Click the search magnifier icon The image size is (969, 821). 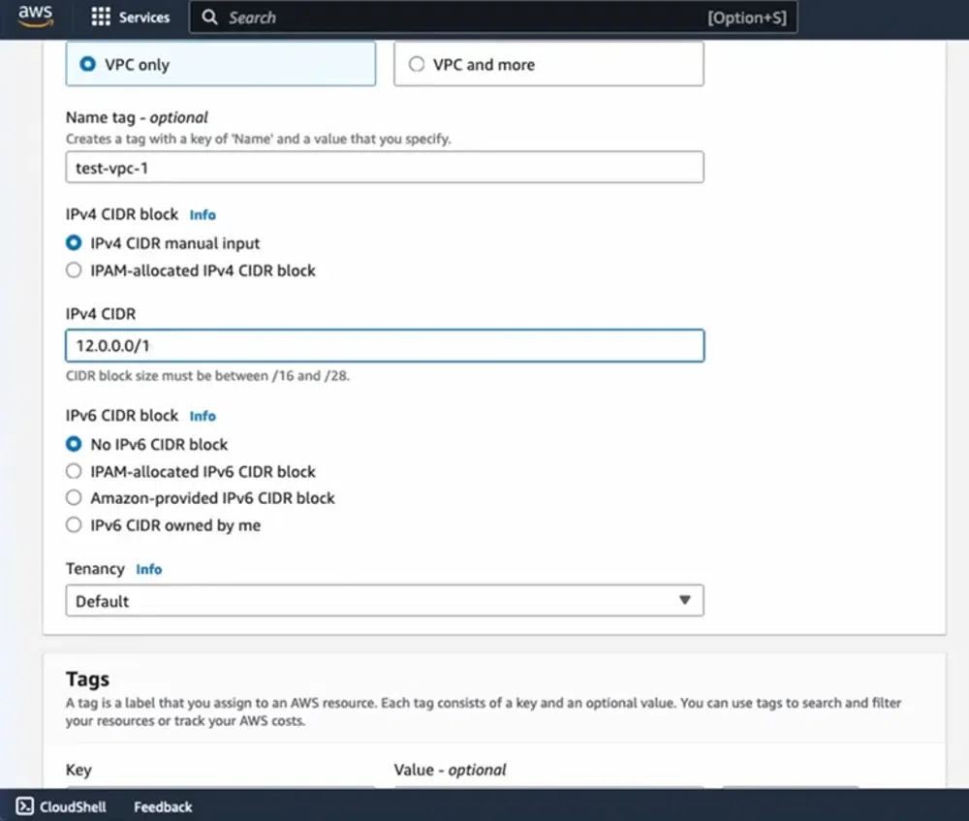pos(209,16)
